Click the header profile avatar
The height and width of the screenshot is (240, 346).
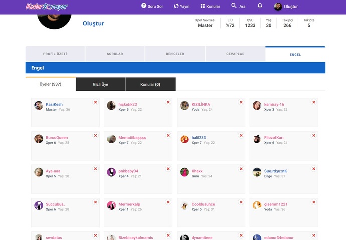point(278,7)
